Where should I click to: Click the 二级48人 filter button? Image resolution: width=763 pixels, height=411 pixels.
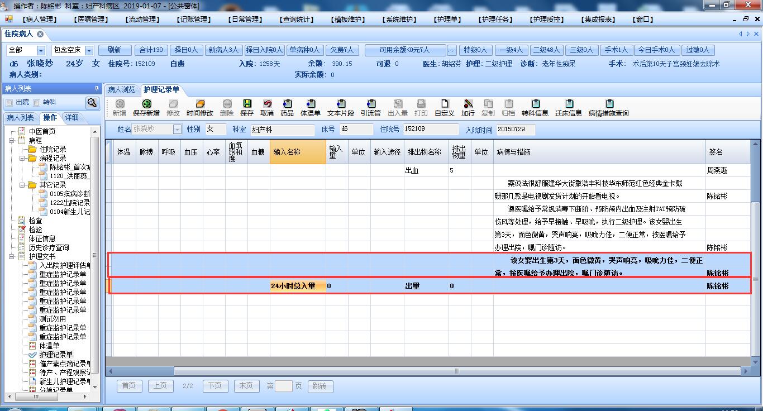546,50
